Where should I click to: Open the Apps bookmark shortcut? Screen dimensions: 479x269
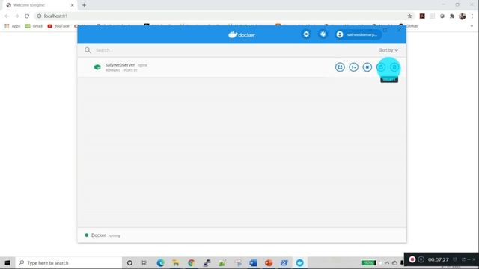[13, 26]
